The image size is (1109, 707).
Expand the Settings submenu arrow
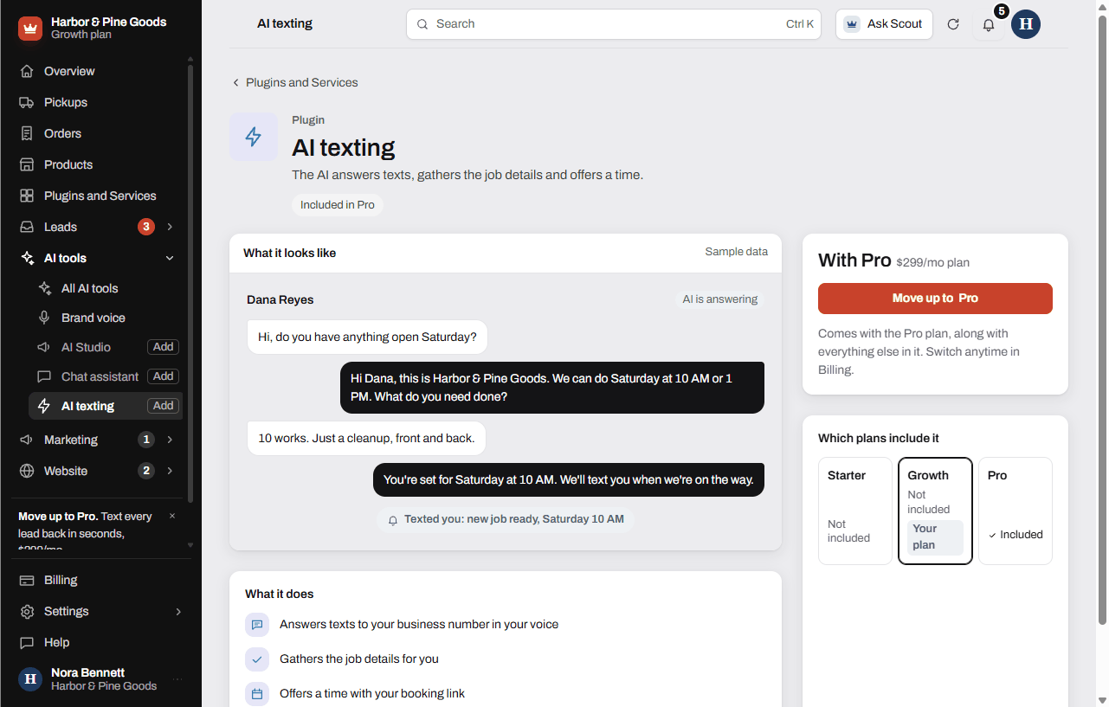(178, 611)
